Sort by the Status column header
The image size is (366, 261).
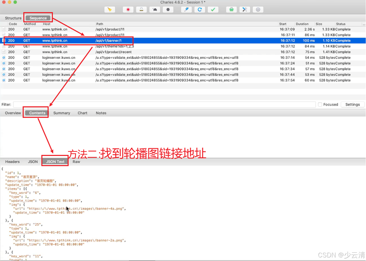point(341,24)
